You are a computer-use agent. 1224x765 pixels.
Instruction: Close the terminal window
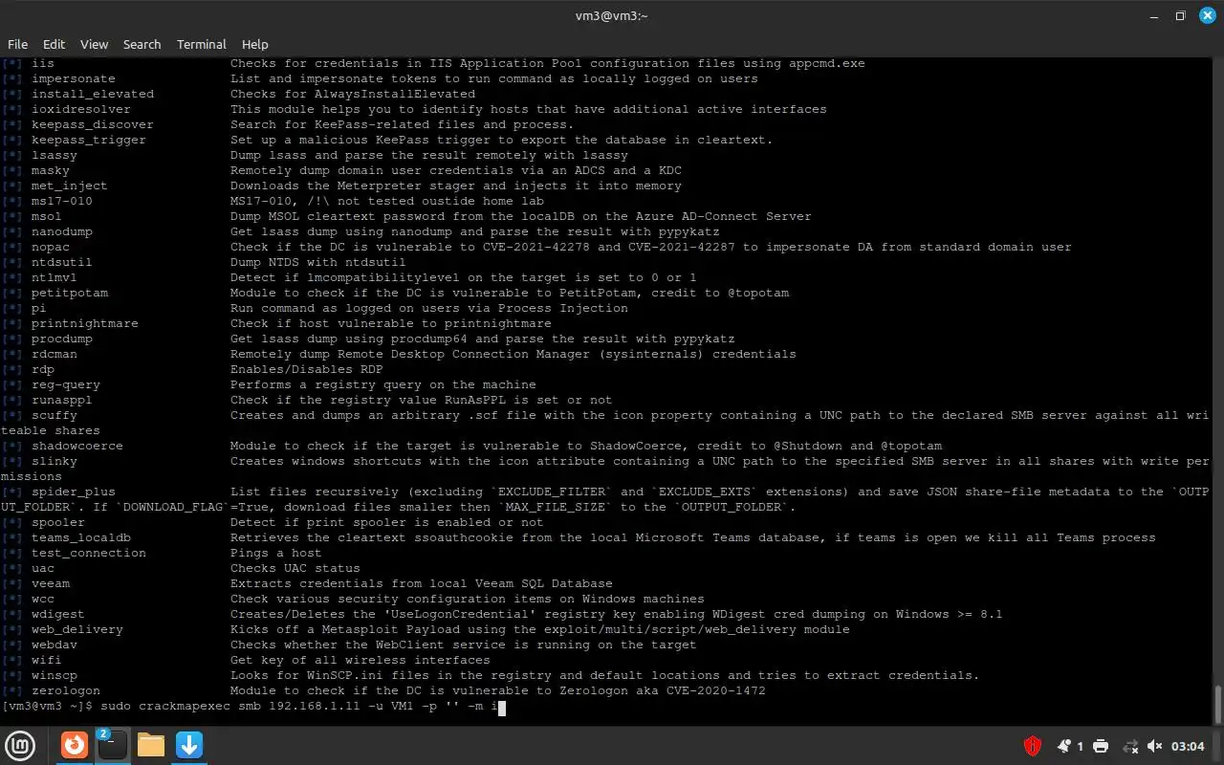tap(1206, 15)
